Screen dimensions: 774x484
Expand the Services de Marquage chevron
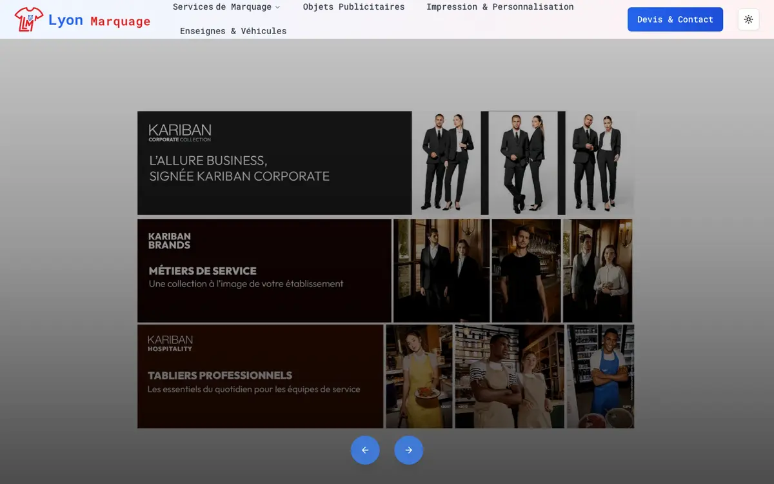(278, 7)
